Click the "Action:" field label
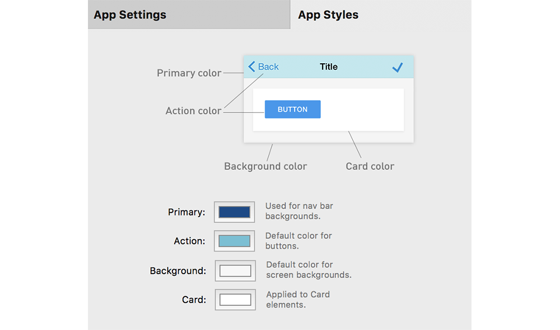Viewport: 560px width, 330px height. coord(189,241)
